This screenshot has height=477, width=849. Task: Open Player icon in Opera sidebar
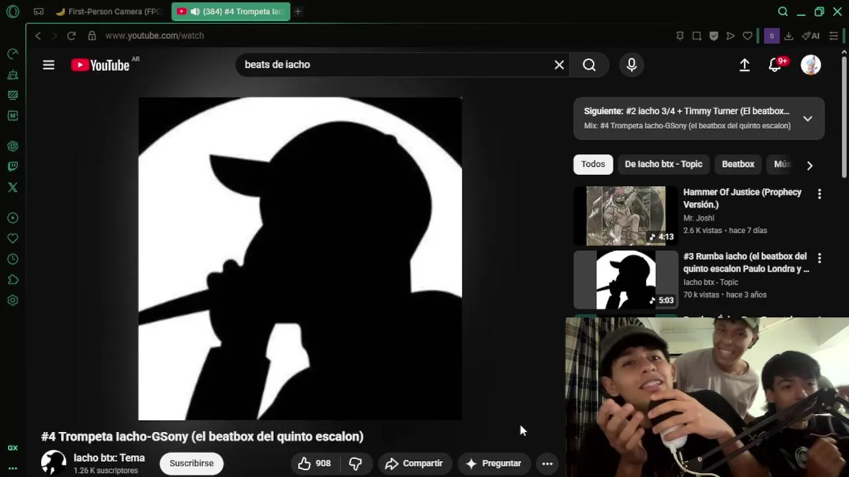(13, 218)
